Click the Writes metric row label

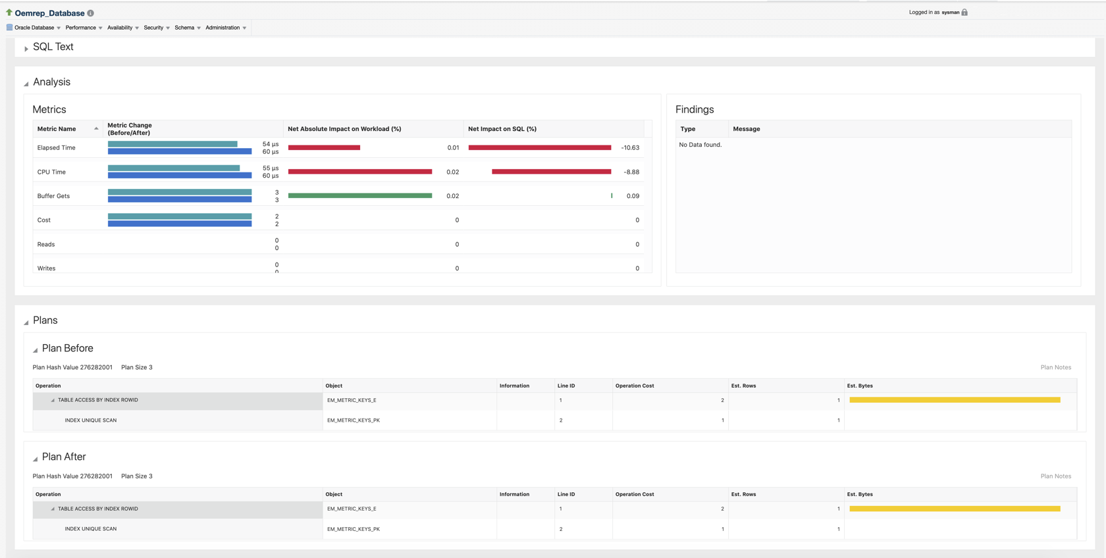point(46,268)
